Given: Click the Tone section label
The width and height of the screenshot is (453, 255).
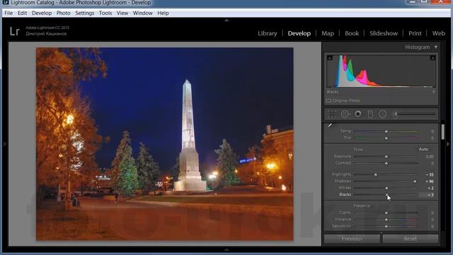Looking at the screenshot, I should click(358, 149).
